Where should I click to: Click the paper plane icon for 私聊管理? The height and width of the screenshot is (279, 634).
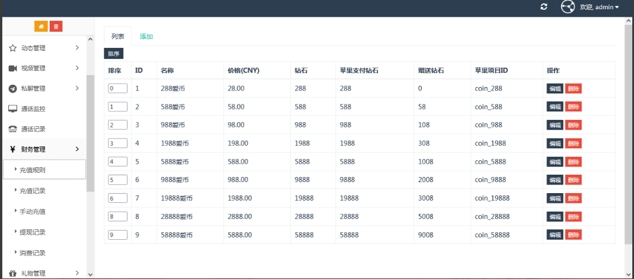tap(13, 89)
